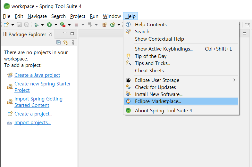Collapse all in Package Explorer
Viewport: 252px width, 167px height.
pyautogui.click(x=58, y=42)
